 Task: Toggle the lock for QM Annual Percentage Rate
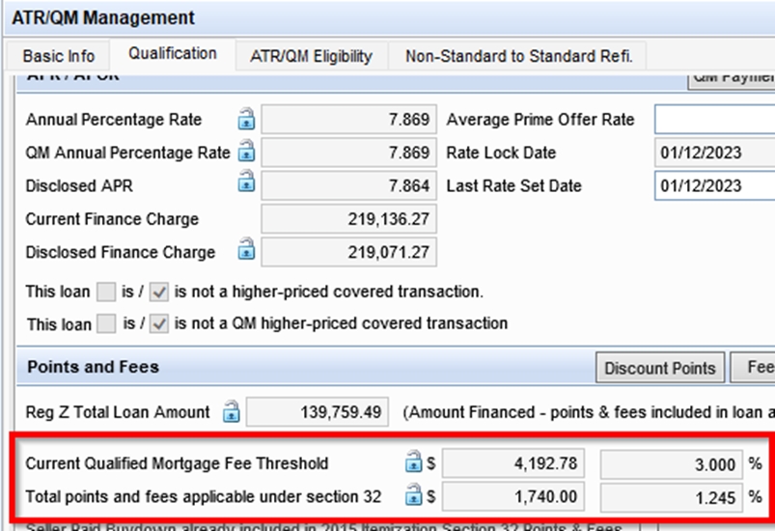coord(247,153)
